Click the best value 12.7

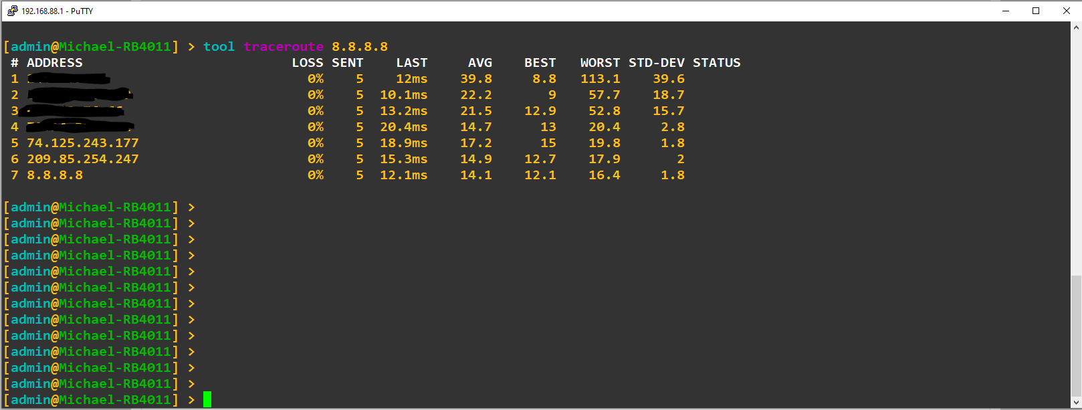pyautogui.click(x=540, y=159)
